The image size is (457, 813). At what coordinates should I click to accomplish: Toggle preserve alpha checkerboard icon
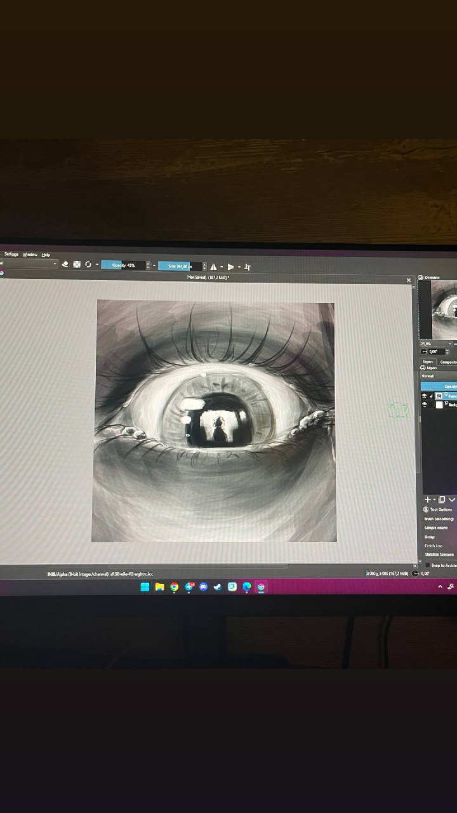(x=77, y=264)
